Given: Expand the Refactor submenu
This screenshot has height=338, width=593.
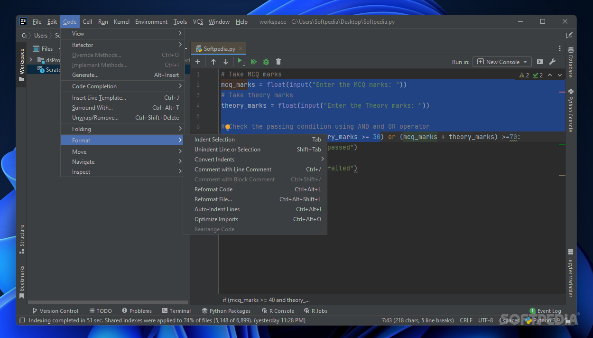Looking at the screenshot, I should coord(122,45).
